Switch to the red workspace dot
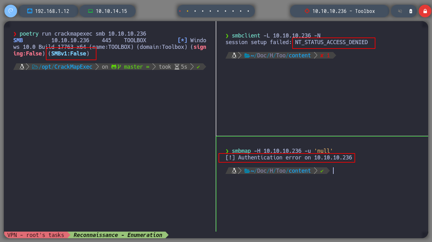This screenshot has height=242, width=432. (x=180, y=11)
